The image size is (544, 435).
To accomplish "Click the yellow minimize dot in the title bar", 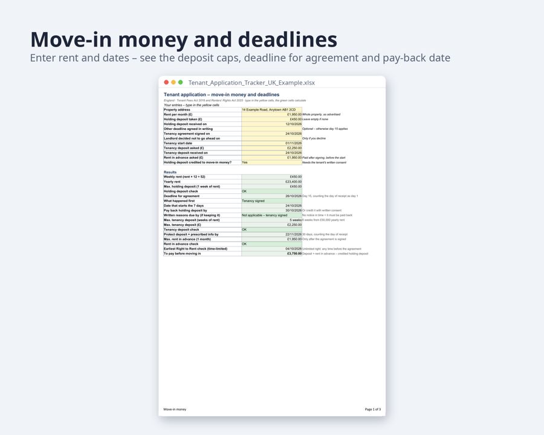I will (173, 82).
